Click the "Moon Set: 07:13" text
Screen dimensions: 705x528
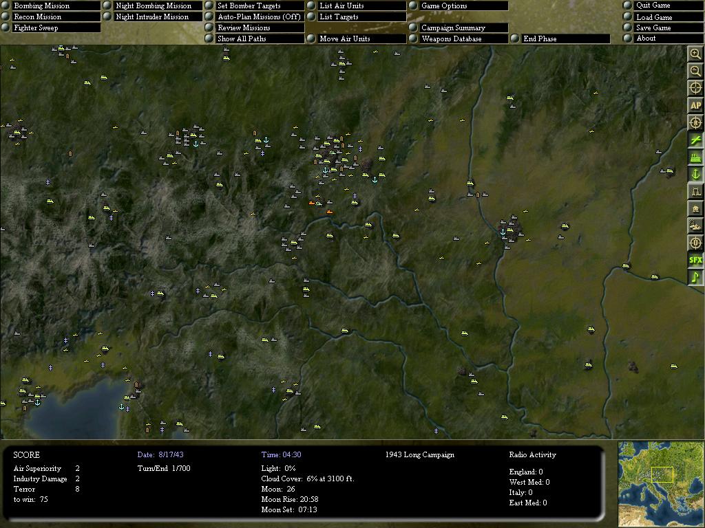point(288,509)
